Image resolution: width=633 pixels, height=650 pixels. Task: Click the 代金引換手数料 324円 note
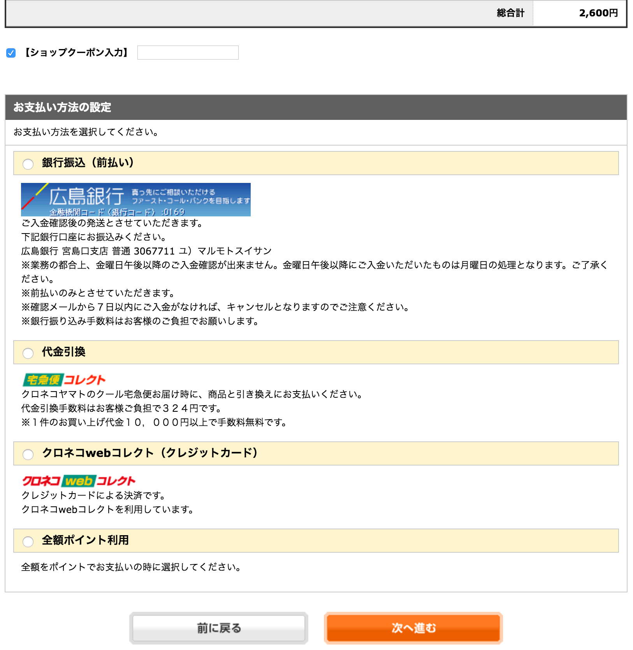coord(121,408)
